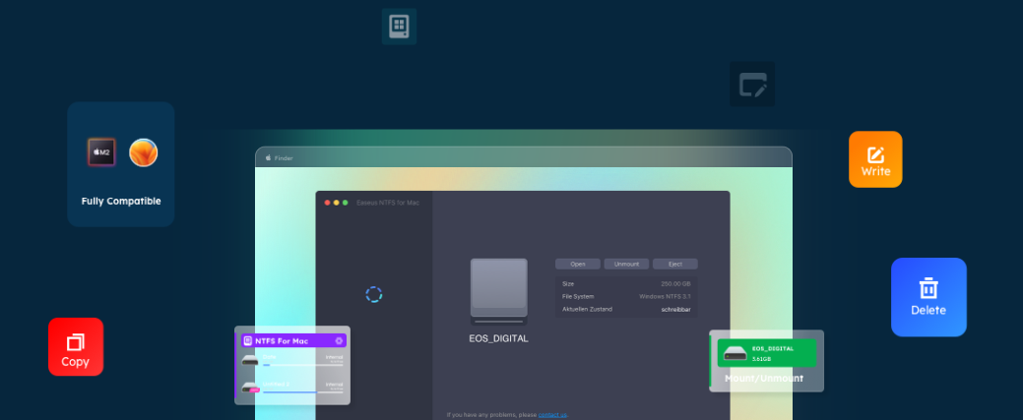Click the Easeus NTFS for Mac window title
Image resolution: width=1023 pixels, height=420 pixels.
[388, 203]
